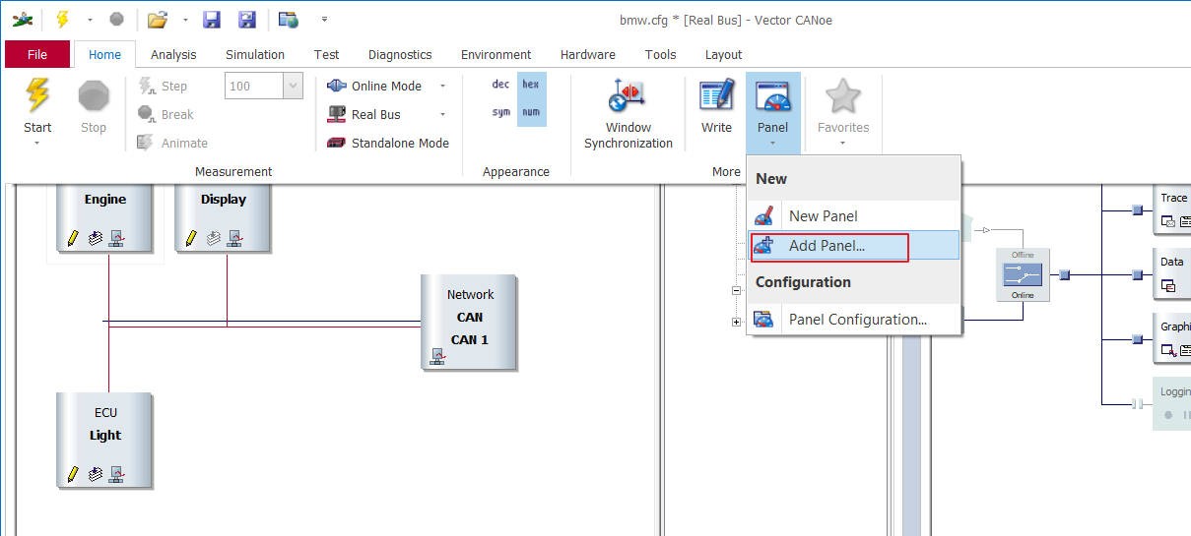Click the CANoe application icon in title bar
1191x536 pixels.
[x=21, y=19]
